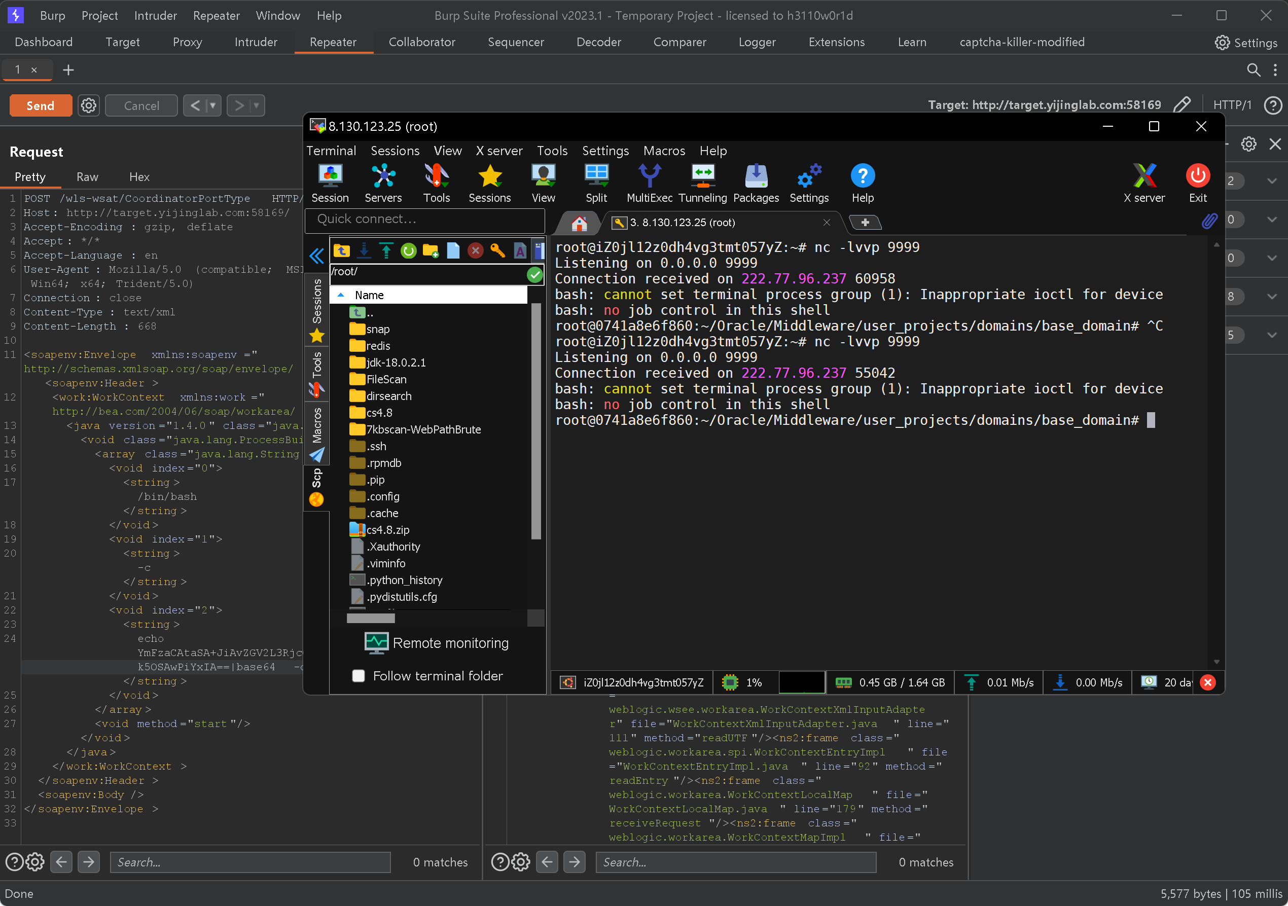
Task: Click the edit target pencil icon
Action: 1182,105
